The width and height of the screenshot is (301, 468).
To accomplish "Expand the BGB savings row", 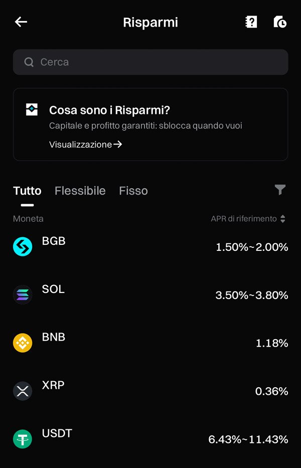I will [x=150, y=246].
